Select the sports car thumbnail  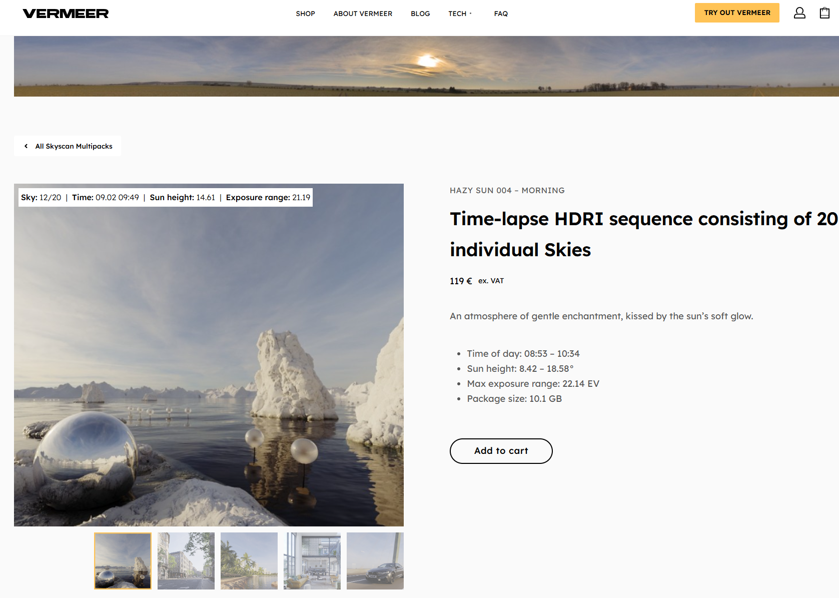375,560
